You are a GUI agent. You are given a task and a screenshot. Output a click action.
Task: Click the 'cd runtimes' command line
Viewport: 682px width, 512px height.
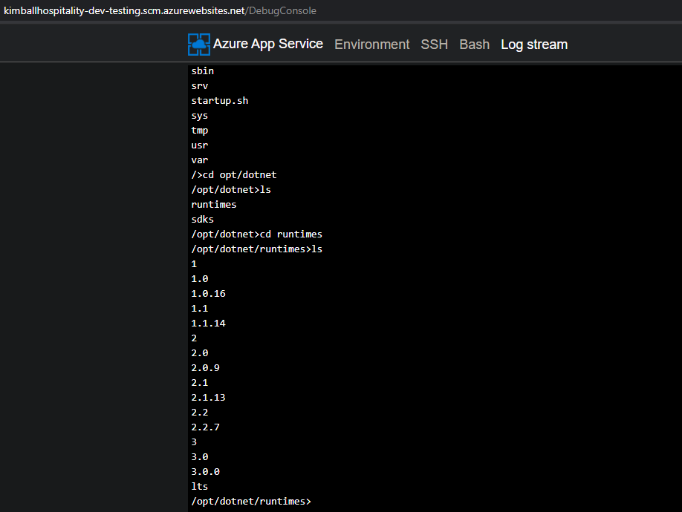pos(256,234)
